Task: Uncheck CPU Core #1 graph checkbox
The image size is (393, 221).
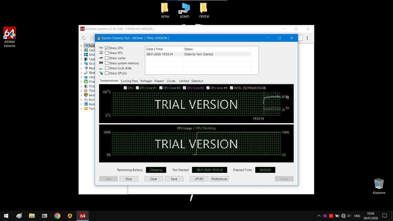Action: [137, 88]
